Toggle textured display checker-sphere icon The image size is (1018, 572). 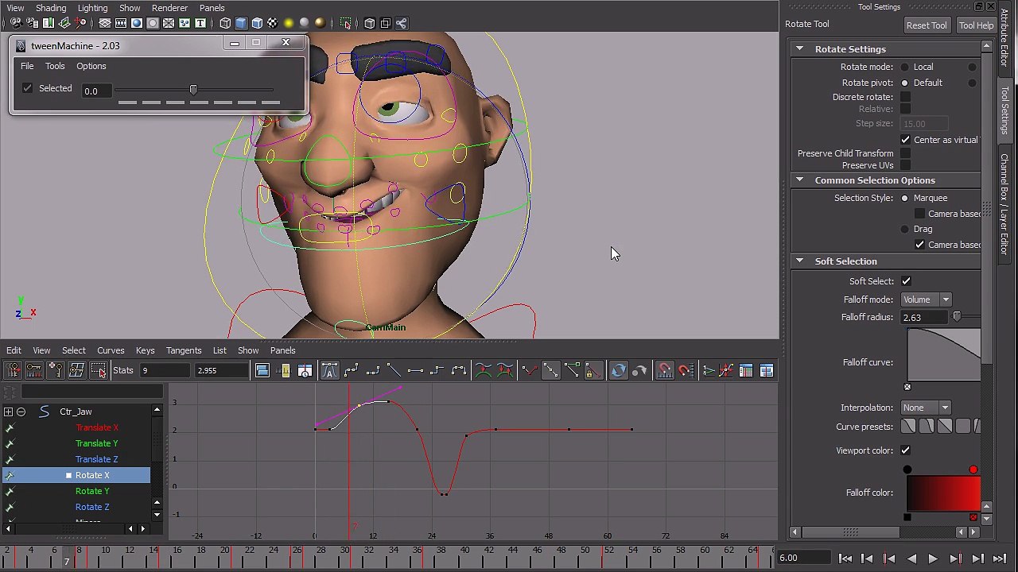[273, 23]
